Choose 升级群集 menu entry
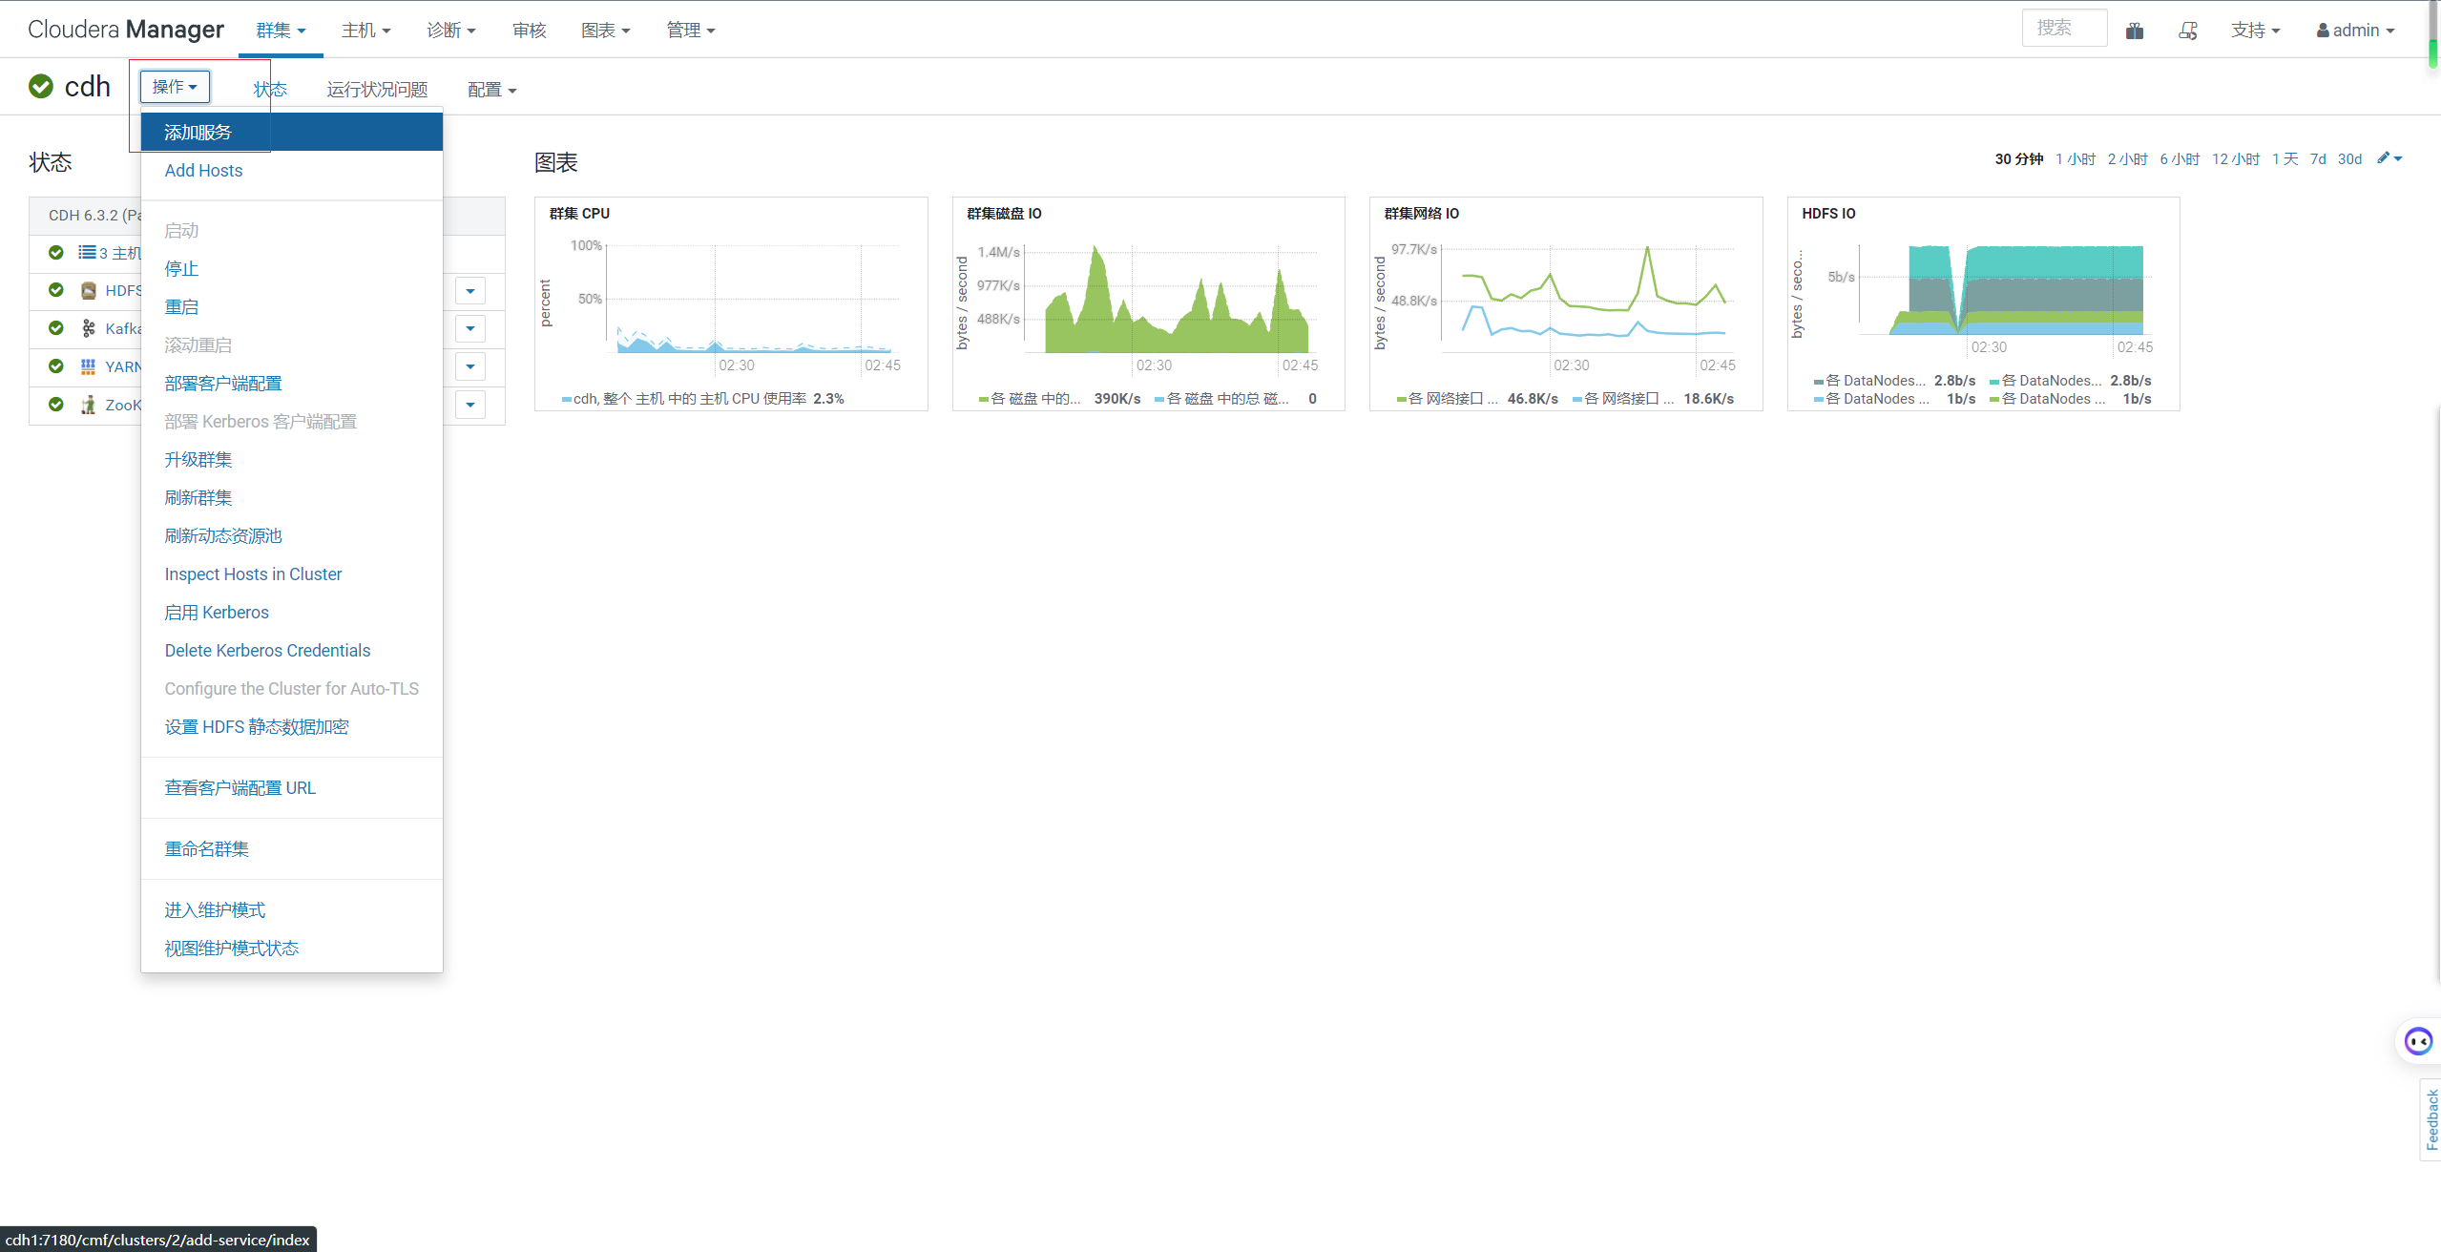The height and width of the screenshot is (1252, 2441). (x=292, y=460)
